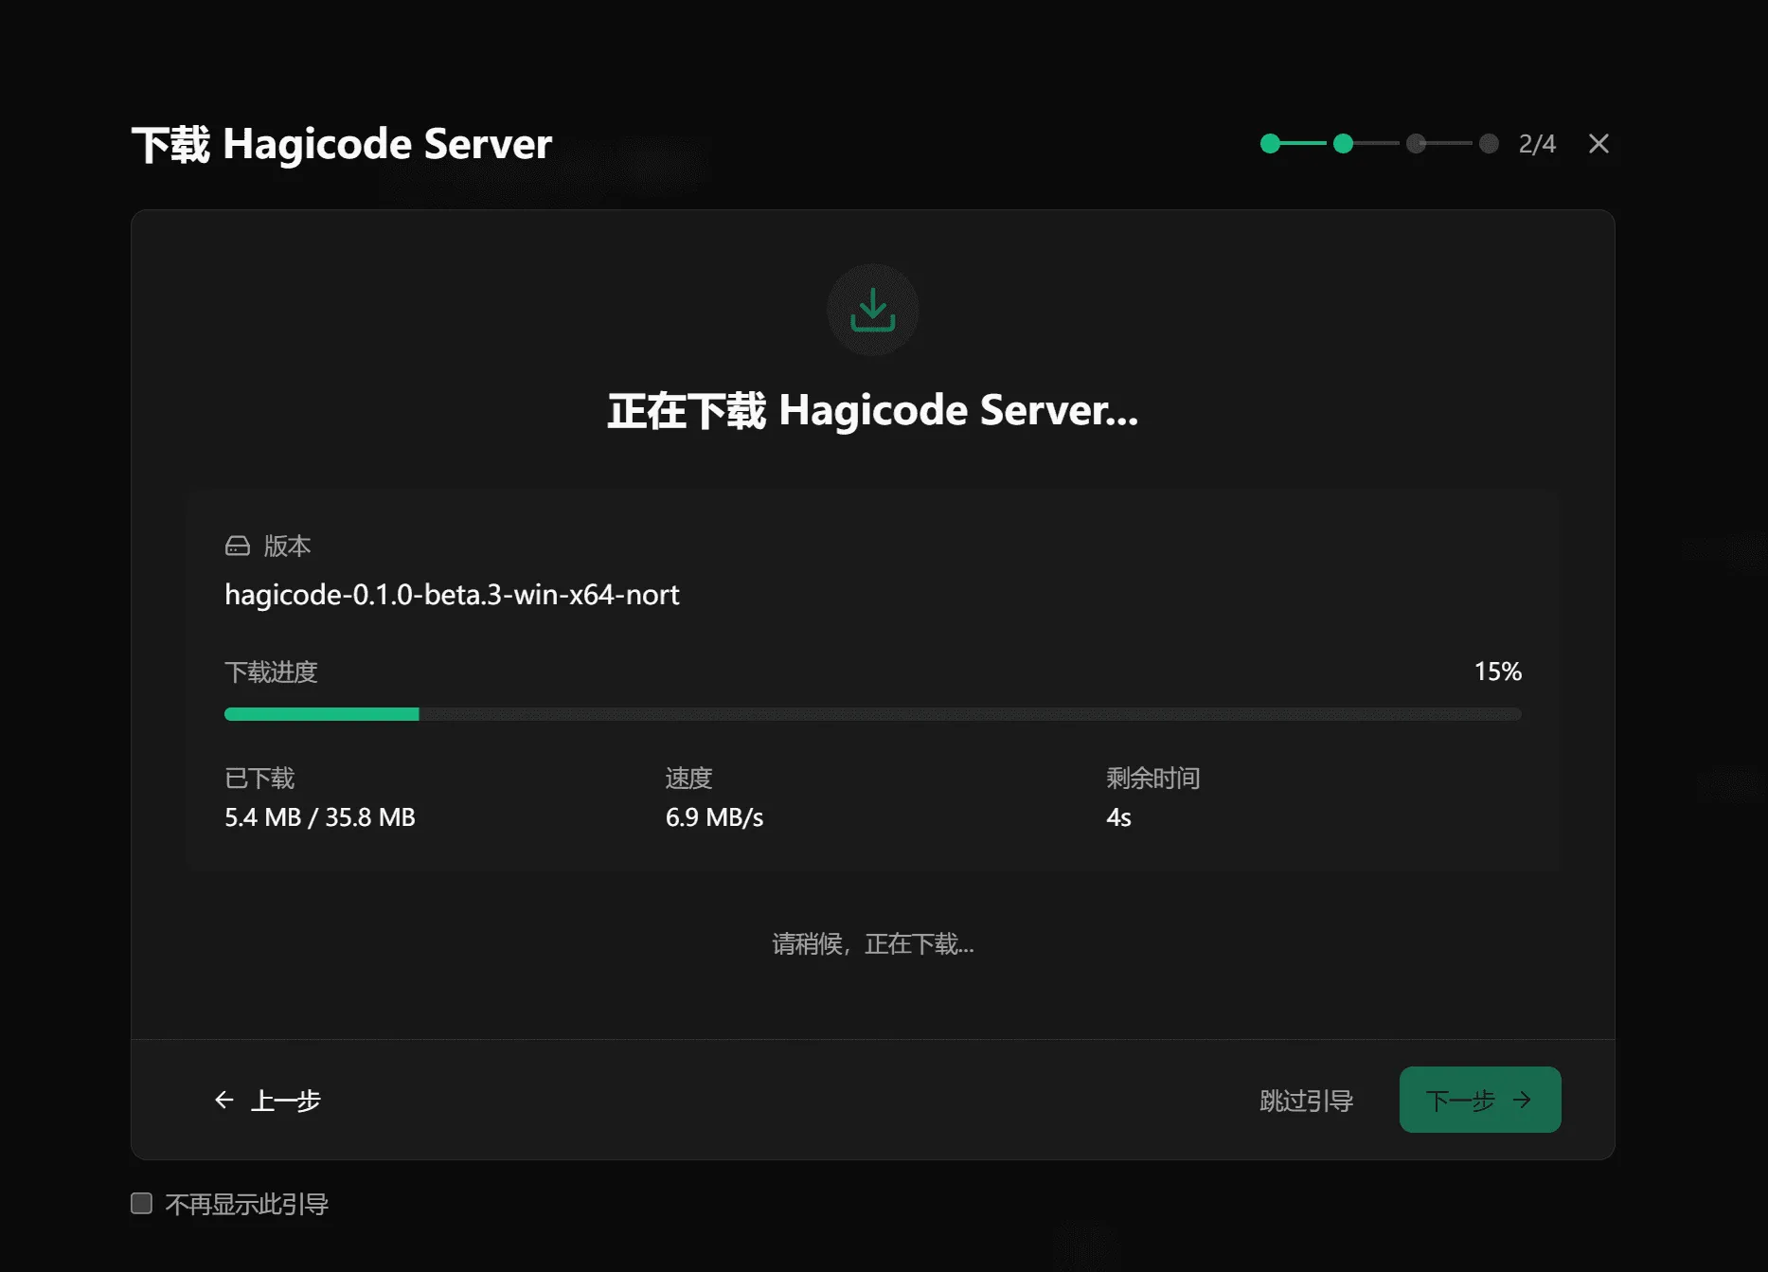The height and width of the screenshot is (1272, 1768).
Task: Click the 正在下载 Hagicode Server heading
Action: (871, 411)
